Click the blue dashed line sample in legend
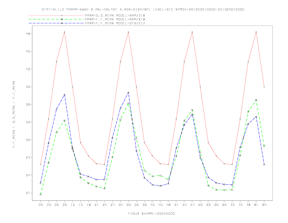The width and height of the screenshot is (288, 223). [x=56, y=23]
